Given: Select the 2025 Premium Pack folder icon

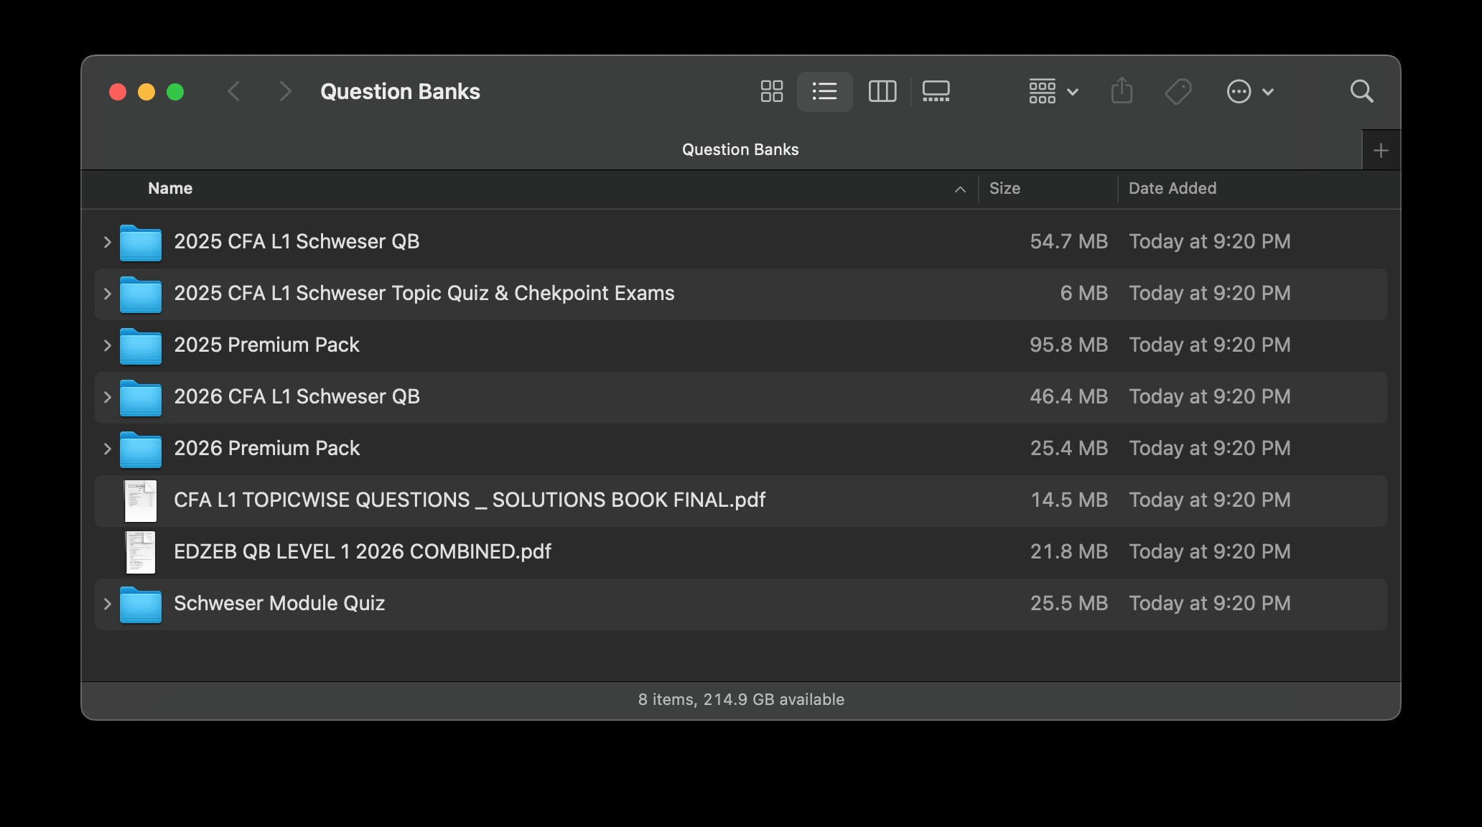Looking at the screenshot, I should 141,346.
